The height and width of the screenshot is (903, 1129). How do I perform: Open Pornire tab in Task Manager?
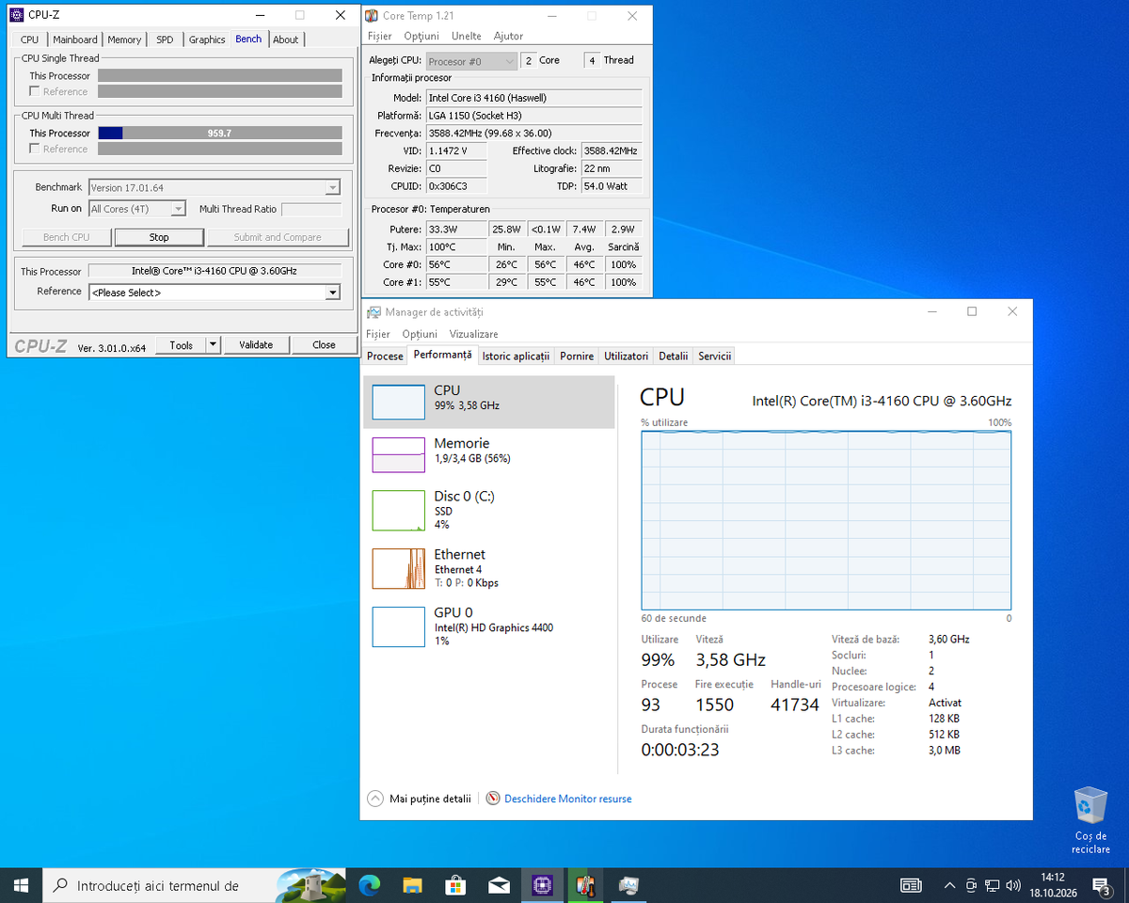[577, 356]
